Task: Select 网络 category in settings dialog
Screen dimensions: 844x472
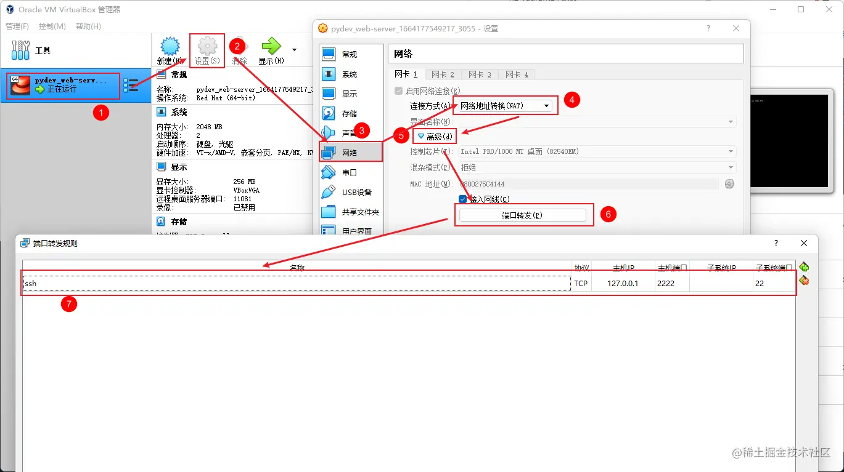Action: coord(351,153)
